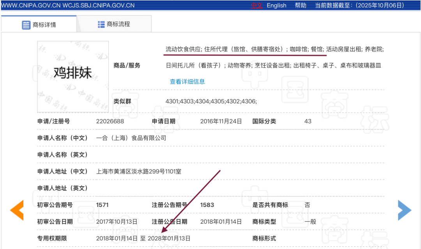
Task: Click the 申请人地址（中文） label
Action: click(x=62, y=171)
